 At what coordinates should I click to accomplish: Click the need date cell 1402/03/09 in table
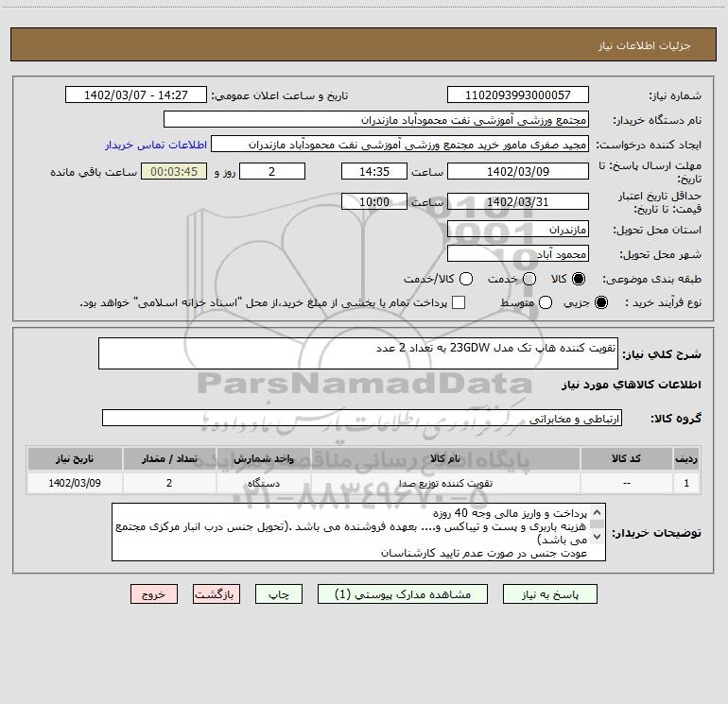pyautogui.click(x=75, y=483)
